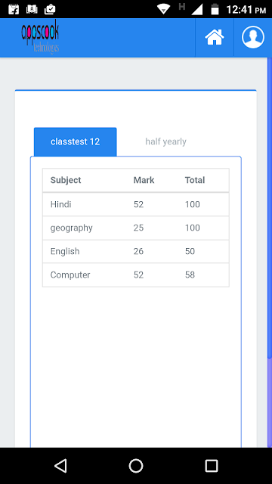272x484 pixels.
Task: Tap the battery icon in status bar
Action: tap(215, 9)
